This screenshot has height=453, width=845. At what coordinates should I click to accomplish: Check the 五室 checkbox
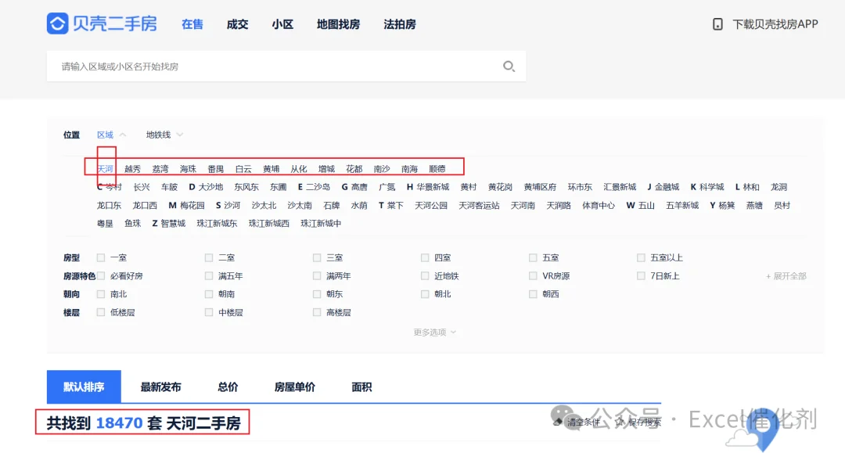[x=533, y=257]
